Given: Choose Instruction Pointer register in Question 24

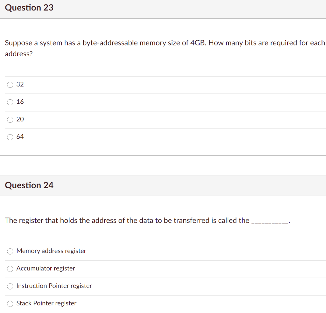Looking at the screenshot, I should (x=10, y=286).
